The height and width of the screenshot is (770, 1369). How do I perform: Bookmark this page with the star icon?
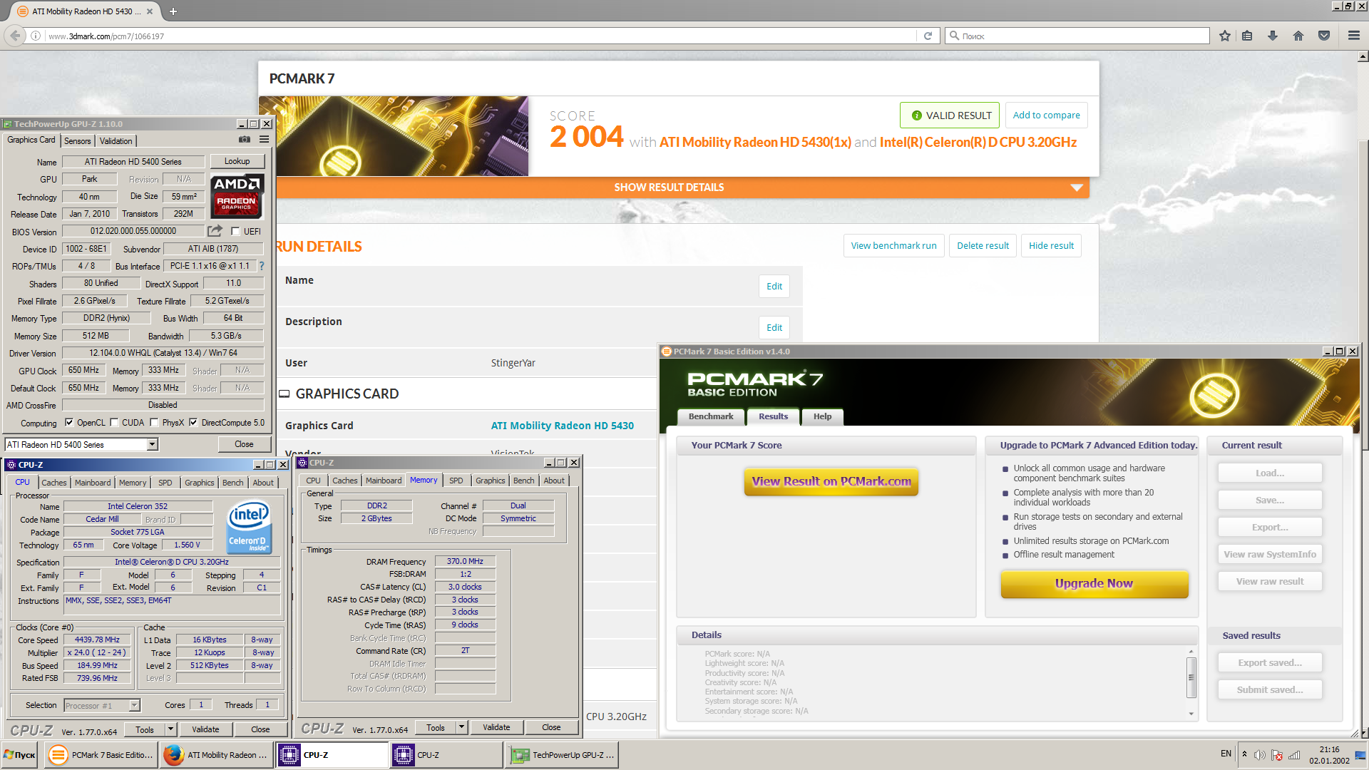click(x=1225, y=36)
